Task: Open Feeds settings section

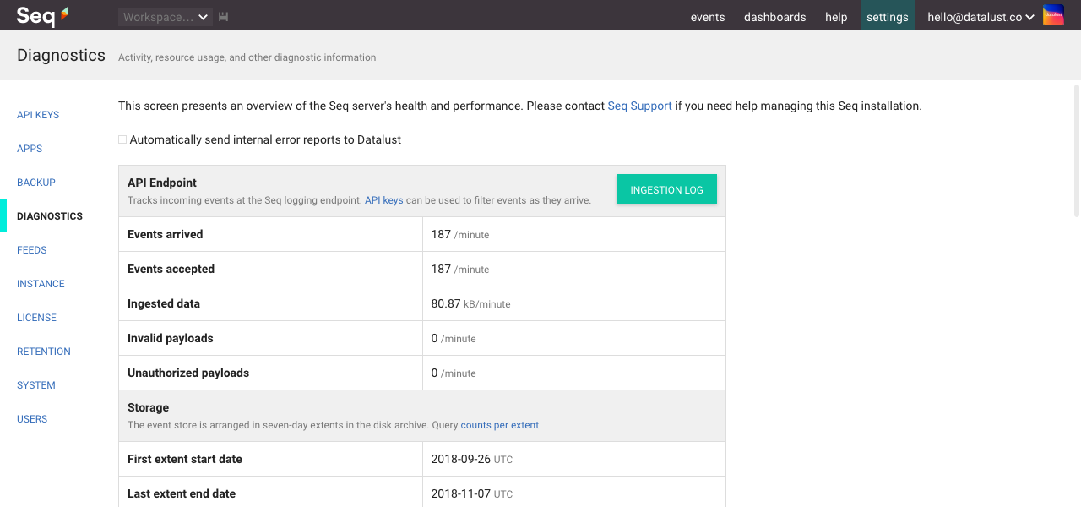Action: coord(32,250)
